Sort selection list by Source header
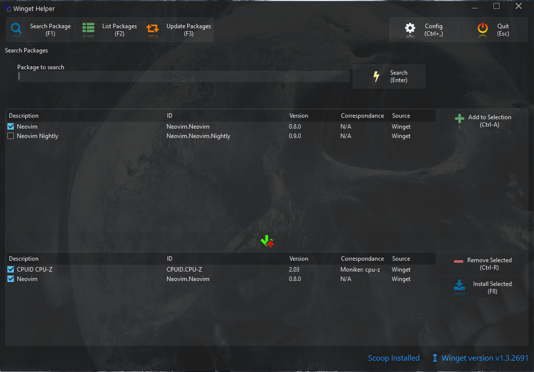Screen dimensions: 534x372 (x=401, y=258)
